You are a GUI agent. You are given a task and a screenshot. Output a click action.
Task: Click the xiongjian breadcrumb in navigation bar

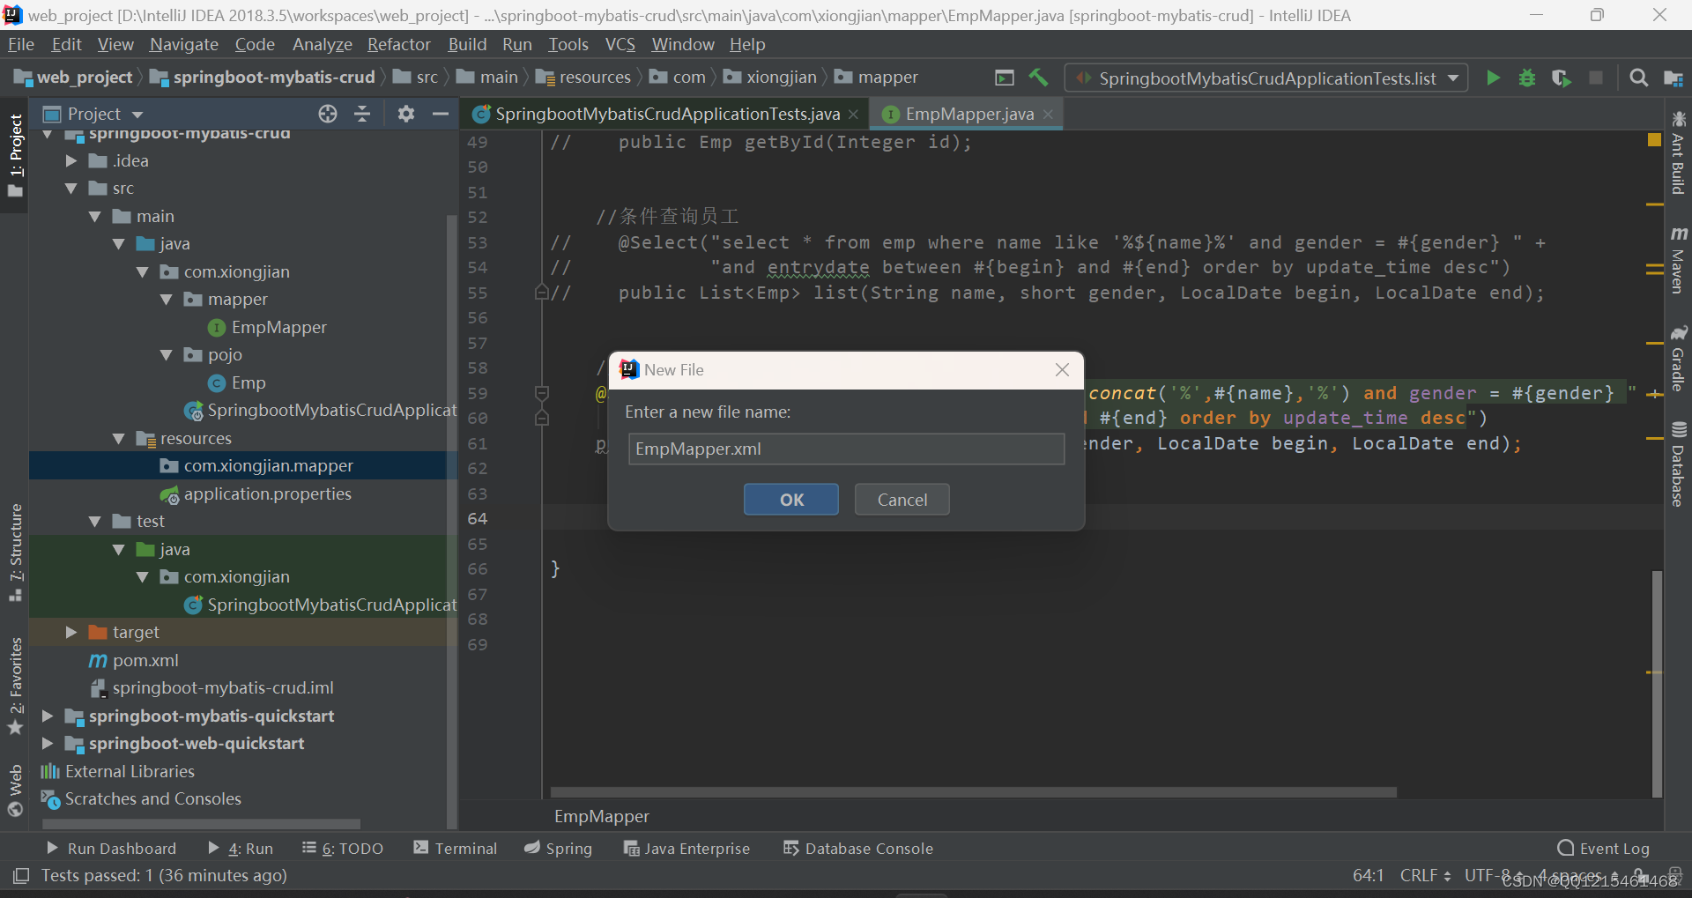point(782,78)
